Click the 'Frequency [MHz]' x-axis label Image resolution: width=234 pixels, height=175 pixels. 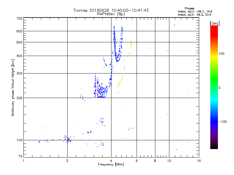tap(111, 164)
